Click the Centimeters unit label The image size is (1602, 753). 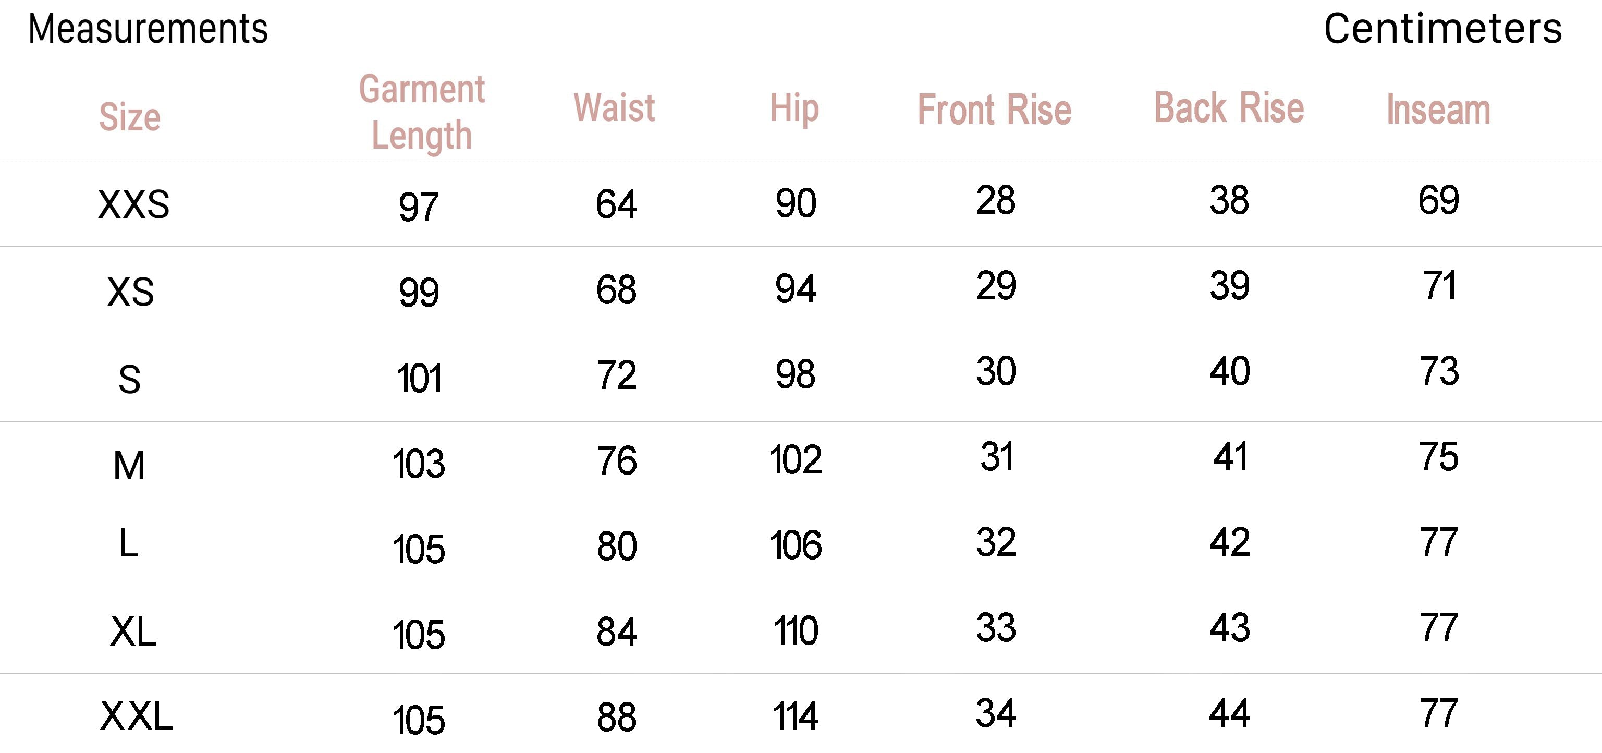point(1442,29)
